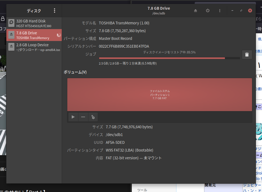The image size is (262, 192).
Task: Click the hard disk icon for HGST drive
Action: pos(11,23)
